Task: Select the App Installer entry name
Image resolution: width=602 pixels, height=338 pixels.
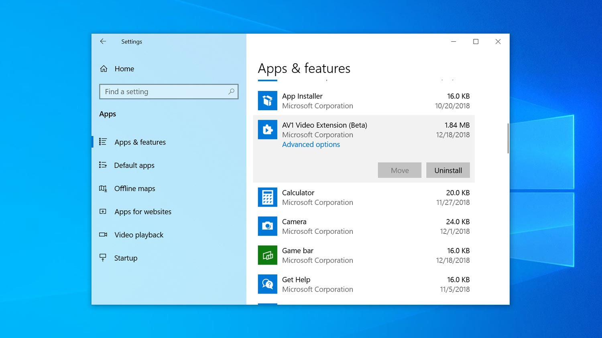Action: pos(302,96)
